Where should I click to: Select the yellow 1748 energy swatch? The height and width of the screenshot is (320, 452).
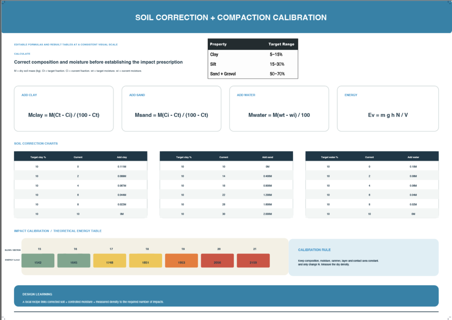[109, 260]
